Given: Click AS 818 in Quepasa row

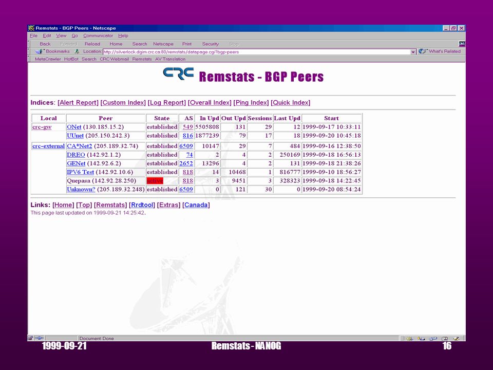Looking at the screenshot, I should (x=188, y=181).
